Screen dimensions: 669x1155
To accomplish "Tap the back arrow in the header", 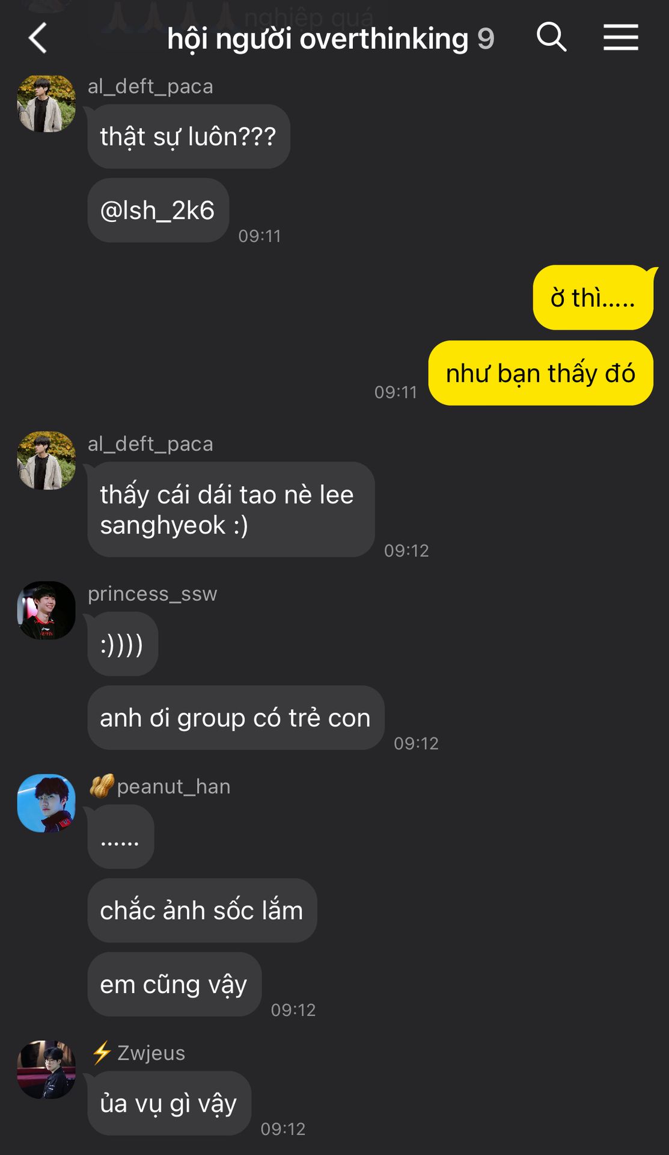I will pyautogui.click(x=38, y=38).
